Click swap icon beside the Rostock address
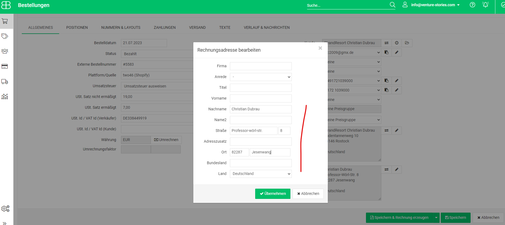This screenshot has height=225, width=505. tap(386, 131)
